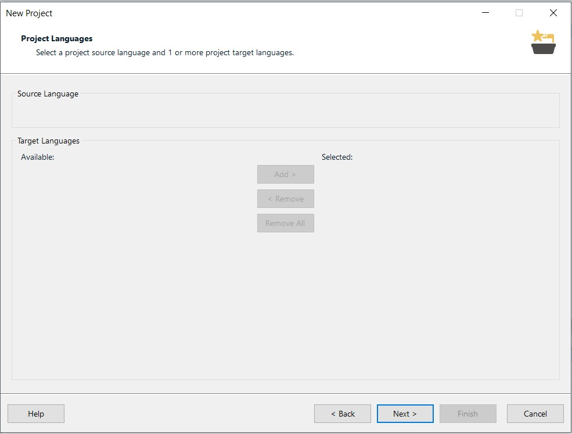The image size is (572, 434).
Task: Click the < Remove button
Action: click(x=285, y=199)
